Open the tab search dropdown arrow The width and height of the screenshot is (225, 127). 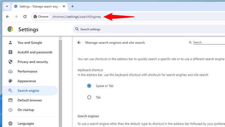tap(7, 6)
